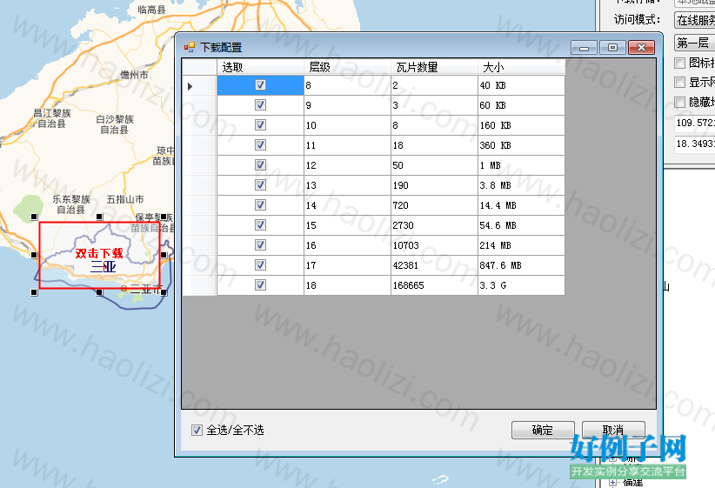Click tile count cell 720

tap(434, 205)
